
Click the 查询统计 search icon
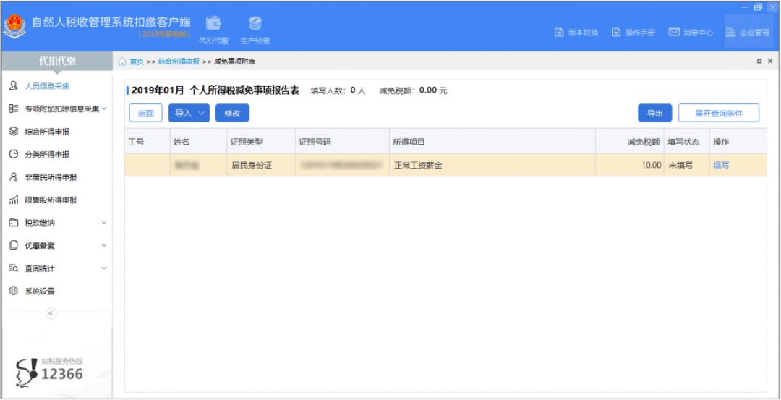[x=14, y=268]
